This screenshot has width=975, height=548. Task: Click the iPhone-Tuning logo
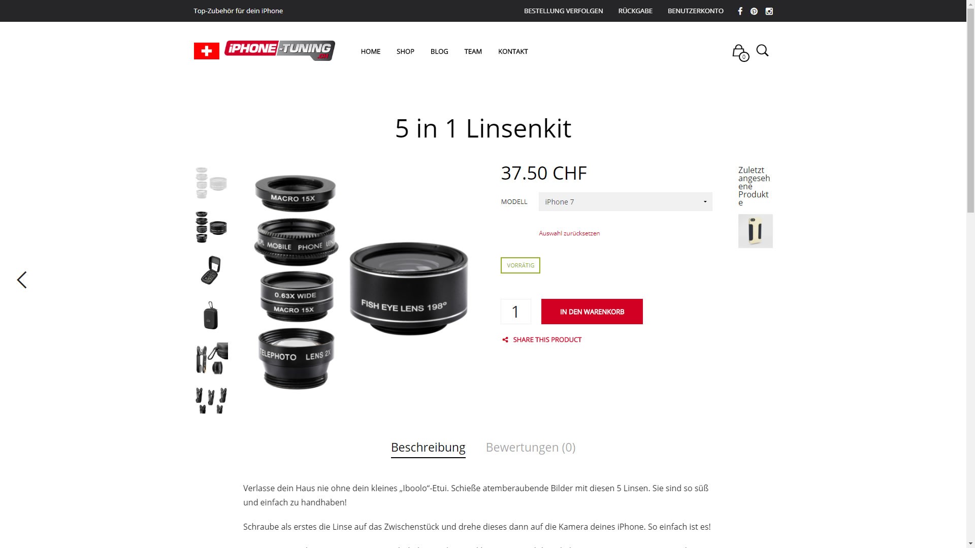[x=264, y=51]
